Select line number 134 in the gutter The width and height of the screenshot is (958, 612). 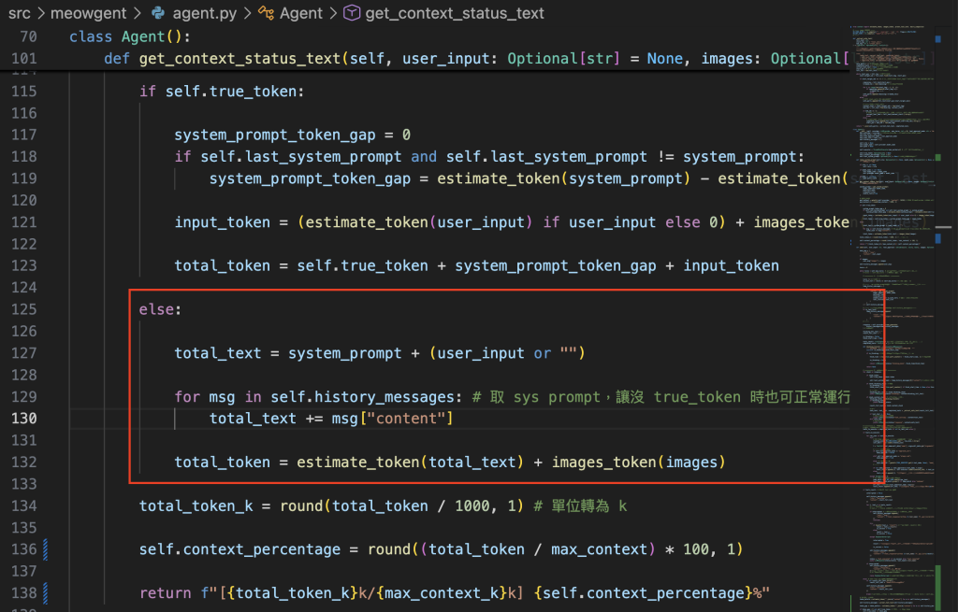(x=23, y=505)
